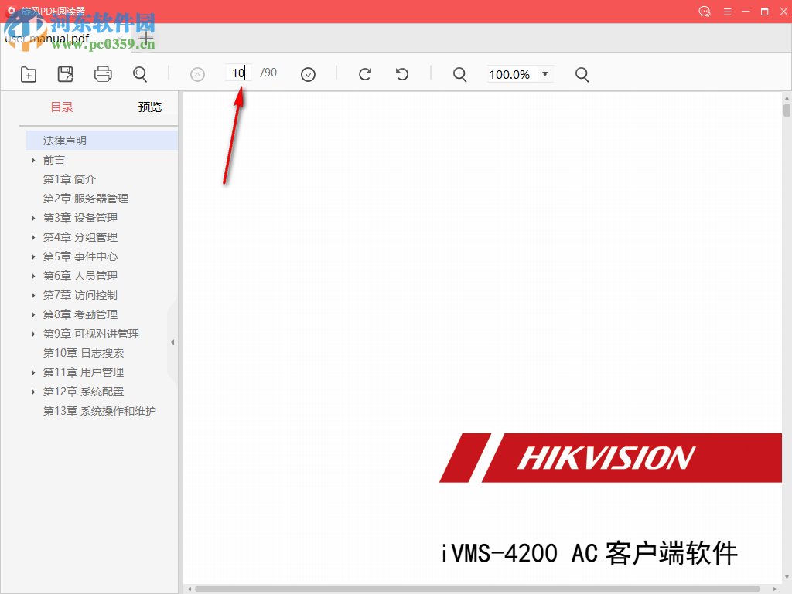792x594 pixels.
Task: Zoom out with the minus magnifier
Action: 582,75
